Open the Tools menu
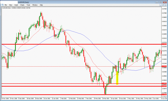168x101 pixels. click(x=28, y=5)
